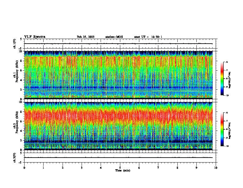Select the "start UT = 16:30:1" text
The height and width of the screenshot is (188, 243).
tap(148, 37)
